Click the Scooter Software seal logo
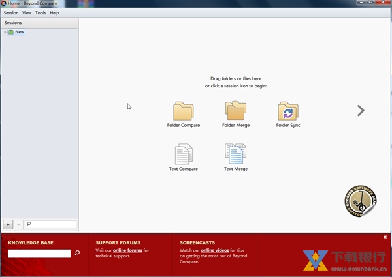392x277 pixels. pos(360,203)
